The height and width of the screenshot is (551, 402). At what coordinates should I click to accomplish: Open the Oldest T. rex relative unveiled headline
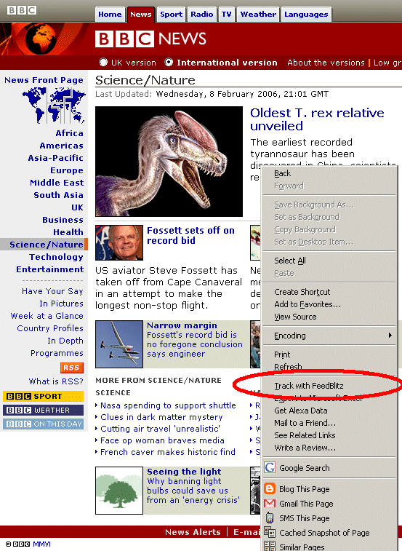tap(317, 119)
